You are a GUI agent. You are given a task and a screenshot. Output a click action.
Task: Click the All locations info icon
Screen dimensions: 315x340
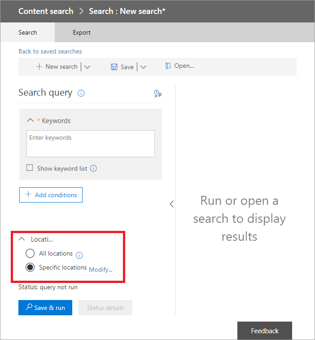pos(79,255)
